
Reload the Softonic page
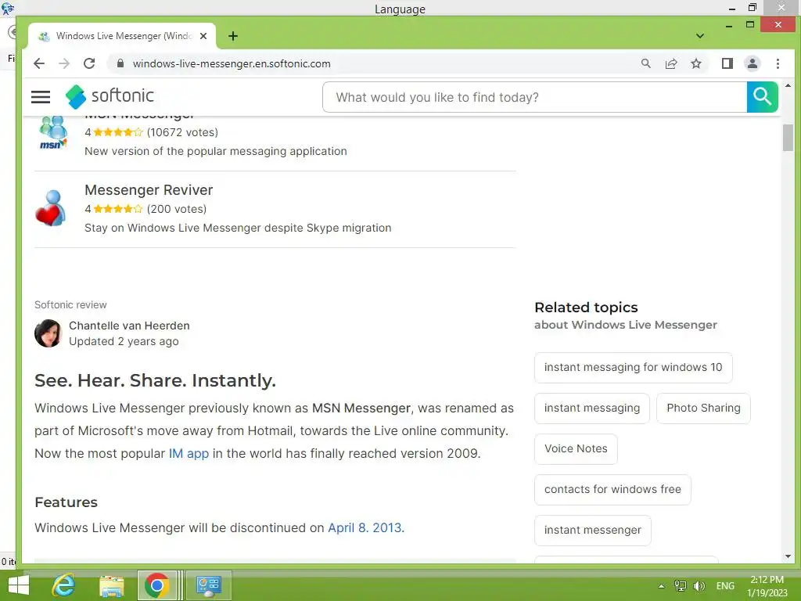point(89,63)
